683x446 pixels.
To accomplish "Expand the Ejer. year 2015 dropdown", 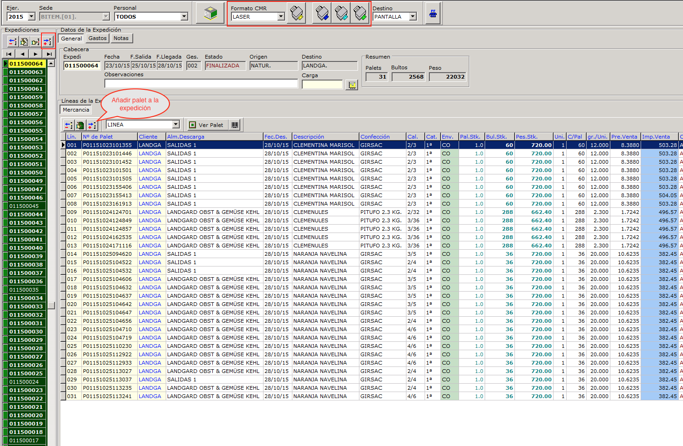I will click(32, 17).
